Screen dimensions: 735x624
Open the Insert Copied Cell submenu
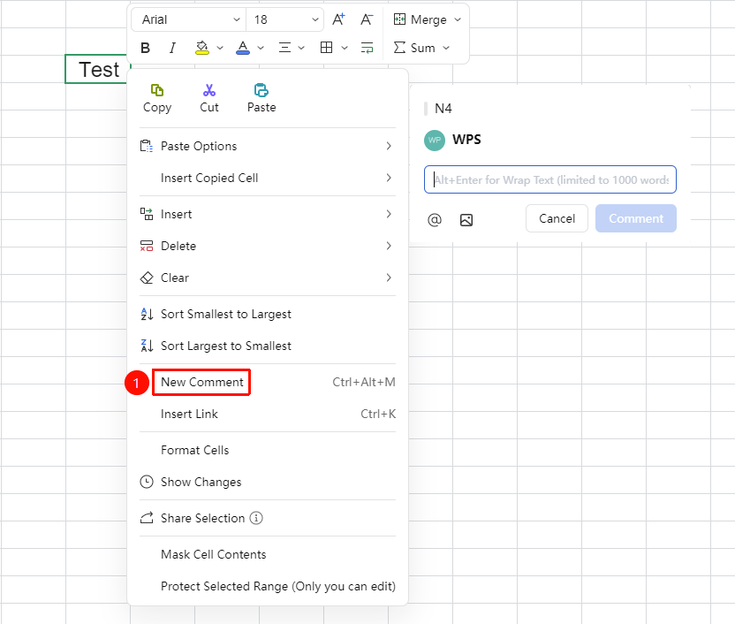[x=268, y=179]
